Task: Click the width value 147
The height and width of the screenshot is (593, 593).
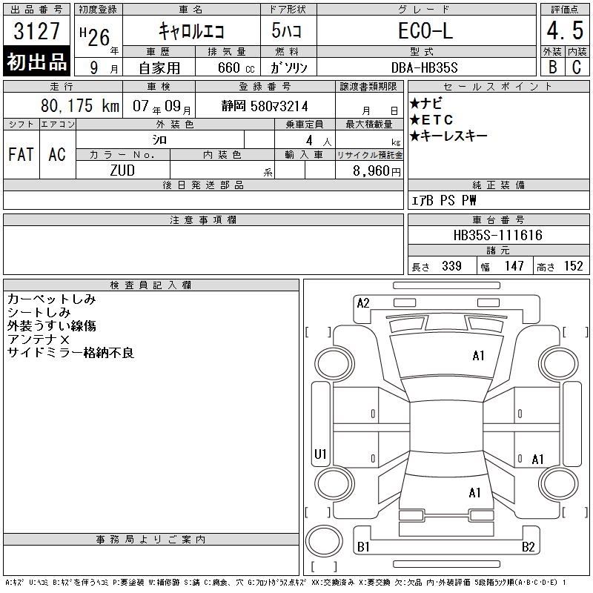Action: (x=514, y=266)
